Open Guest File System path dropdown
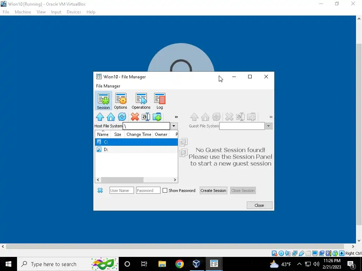This screenshot has width=362, height=271. point(269,126)
